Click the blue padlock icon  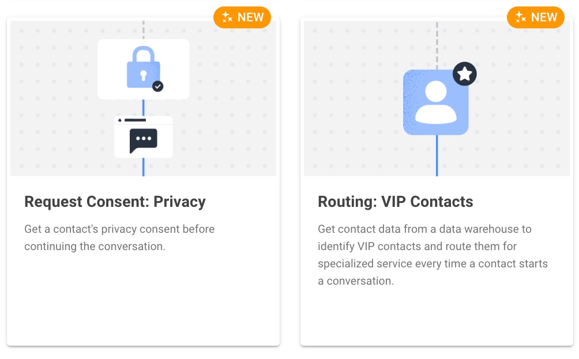coord(142,69)
